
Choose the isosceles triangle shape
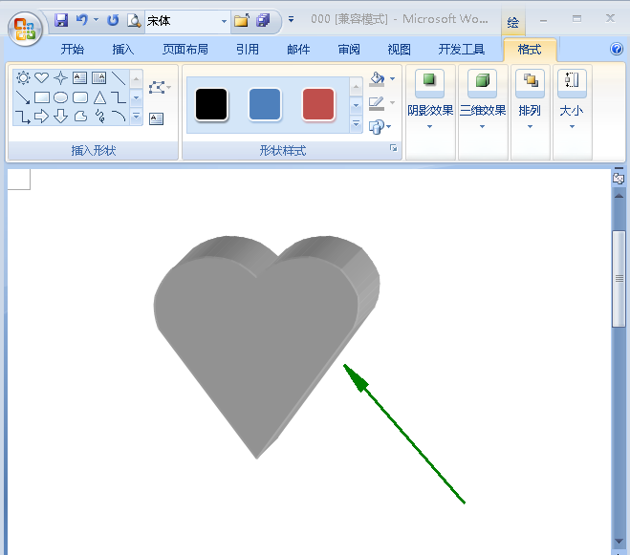pyautogui.click(x=99, y=97)
